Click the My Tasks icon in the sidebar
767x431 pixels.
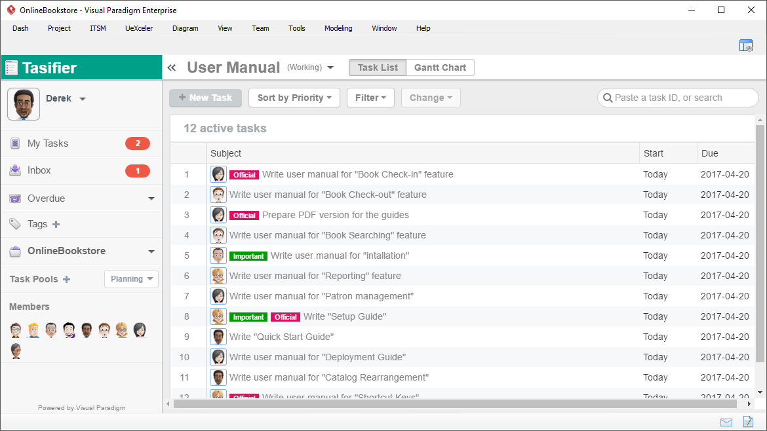click(14, 143)
